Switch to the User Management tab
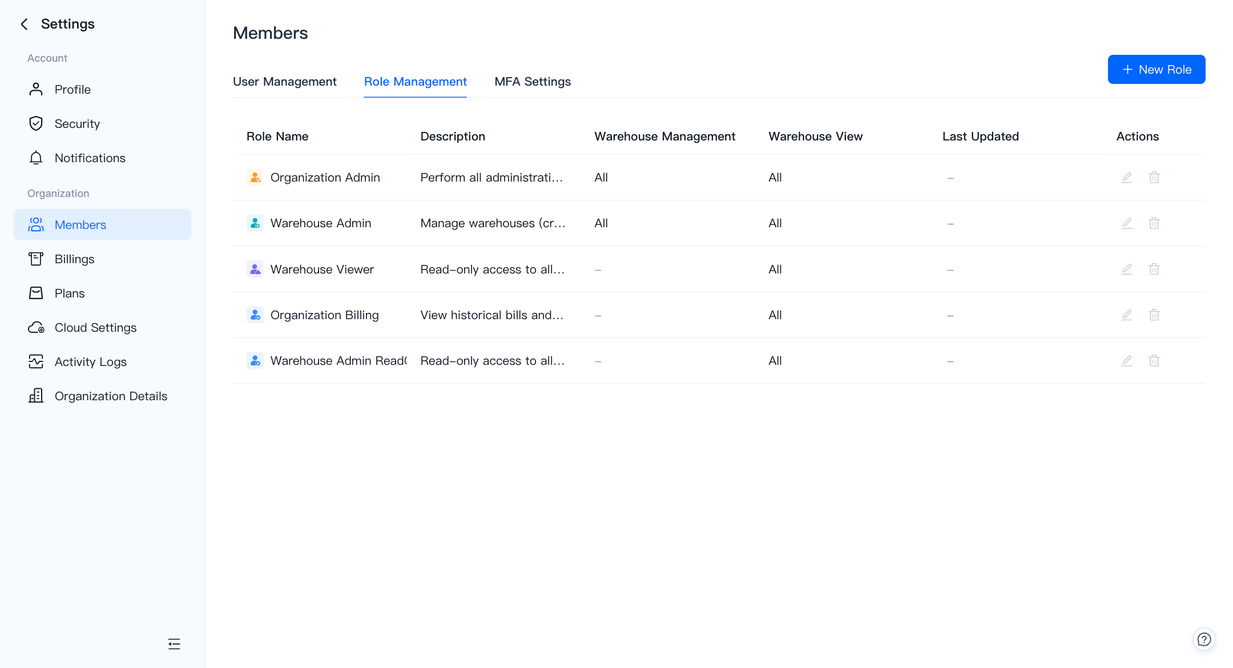1233x668 pixels. (284, 82)
